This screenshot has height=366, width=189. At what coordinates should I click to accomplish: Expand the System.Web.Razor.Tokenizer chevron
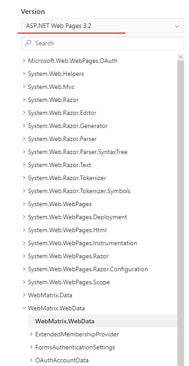pyautogui.click(x=24, y=178)
